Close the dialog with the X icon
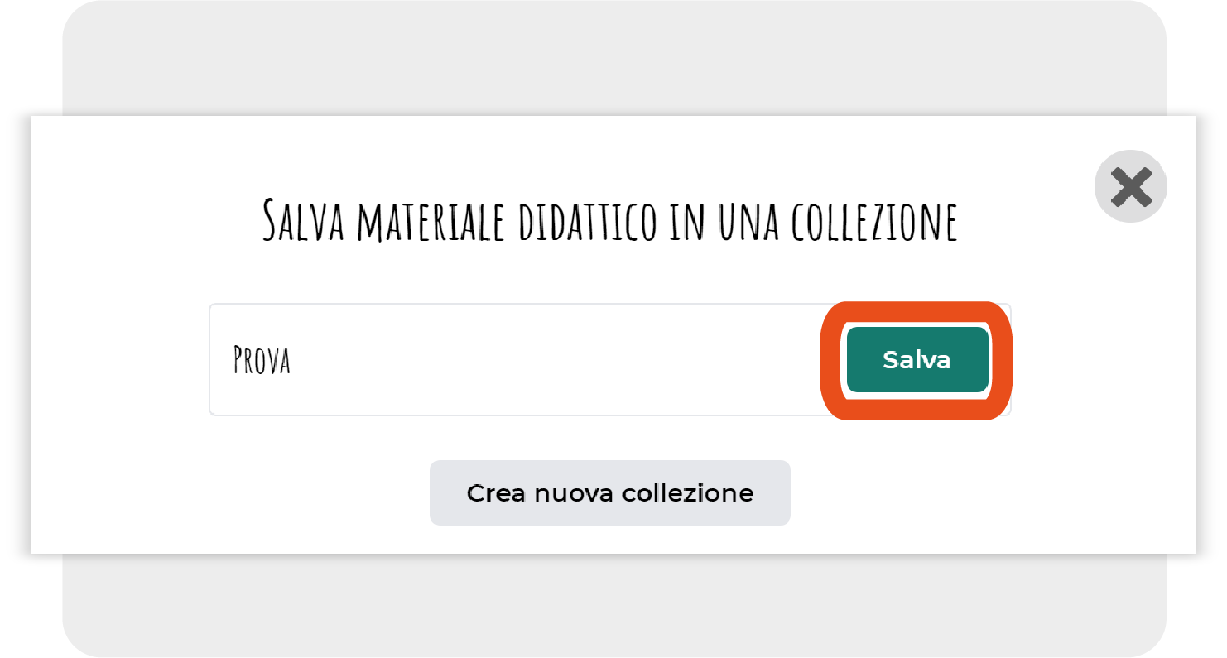 [1131, 186]
